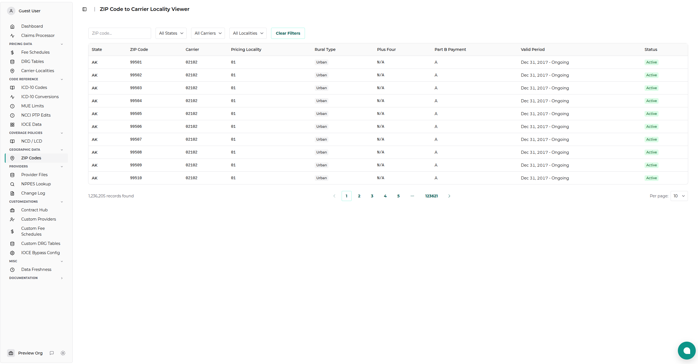Open the Dashboard menu item
This screenshot has width=698, height=364.
[36, 26]
